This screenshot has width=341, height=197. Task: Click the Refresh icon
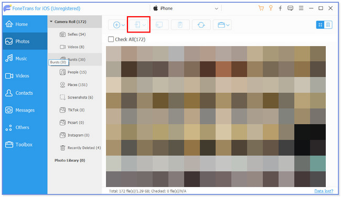pyautogui.click(x=201, y=25)
